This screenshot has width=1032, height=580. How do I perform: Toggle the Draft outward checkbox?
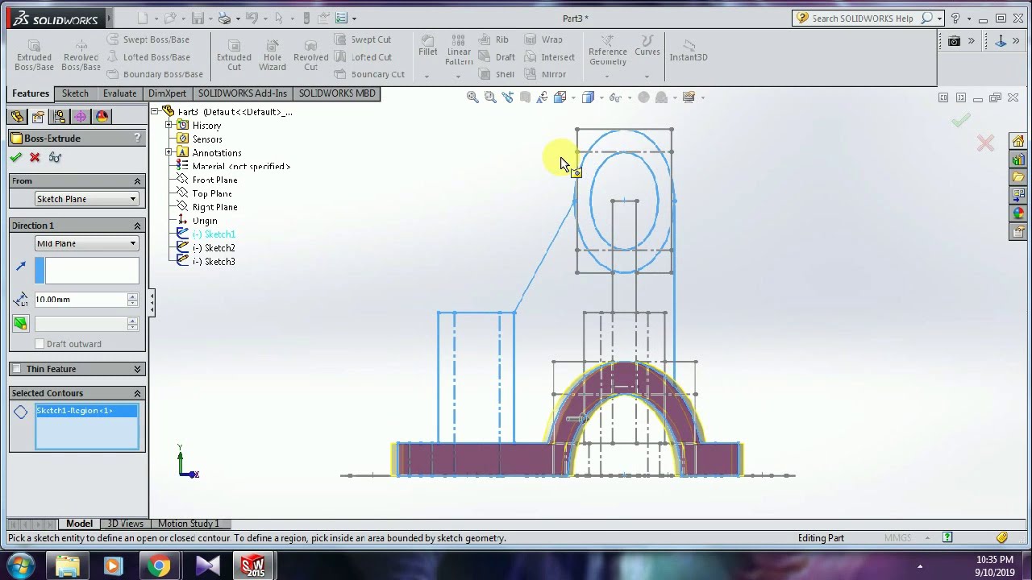pyautogui.click(x=40, y=344)
